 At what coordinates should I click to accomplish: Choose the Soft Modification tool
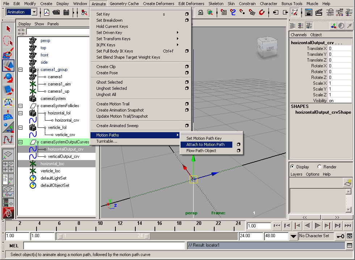click(8, 115)
